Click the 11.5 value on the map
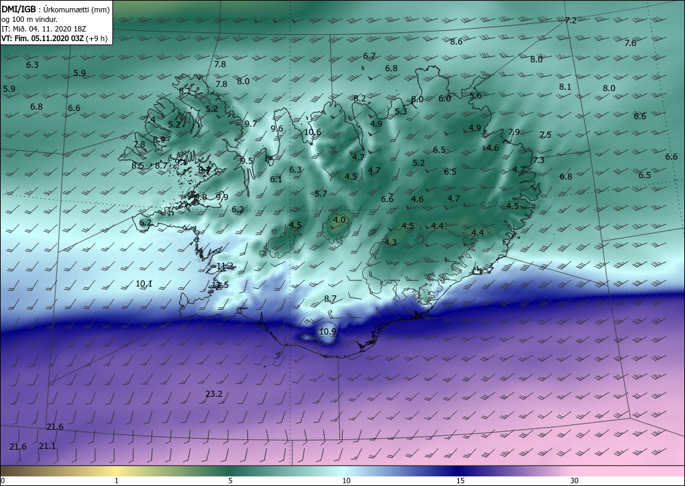The width and height of the screenshot is (685, 486). tap(220, 285)
